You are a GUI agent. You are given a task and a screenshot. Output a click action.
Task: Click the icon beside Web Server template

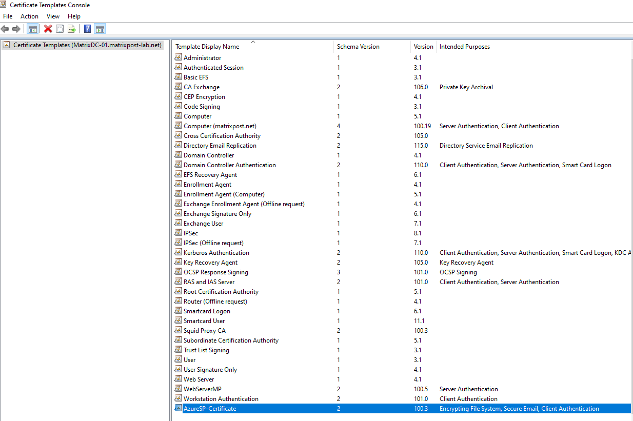179,379
